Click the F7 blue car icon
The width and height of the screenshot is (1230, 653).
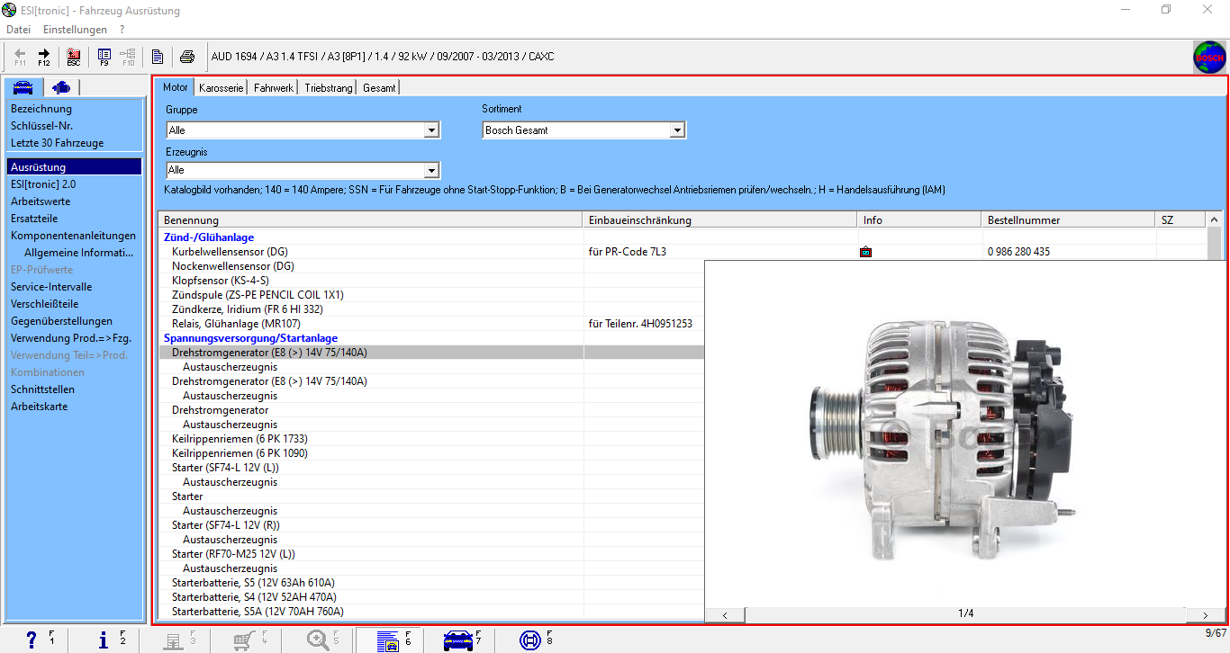[x=458, y=640]
